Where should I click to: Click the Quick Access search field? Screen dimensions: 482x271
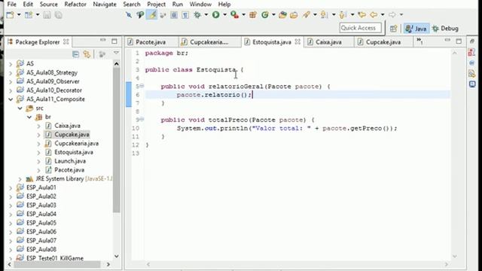(x=361, y=28)
